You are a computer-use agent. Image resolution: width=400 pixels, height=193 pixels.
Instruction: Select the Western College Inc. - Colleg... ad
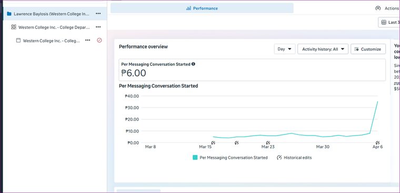tap(52, 41)
